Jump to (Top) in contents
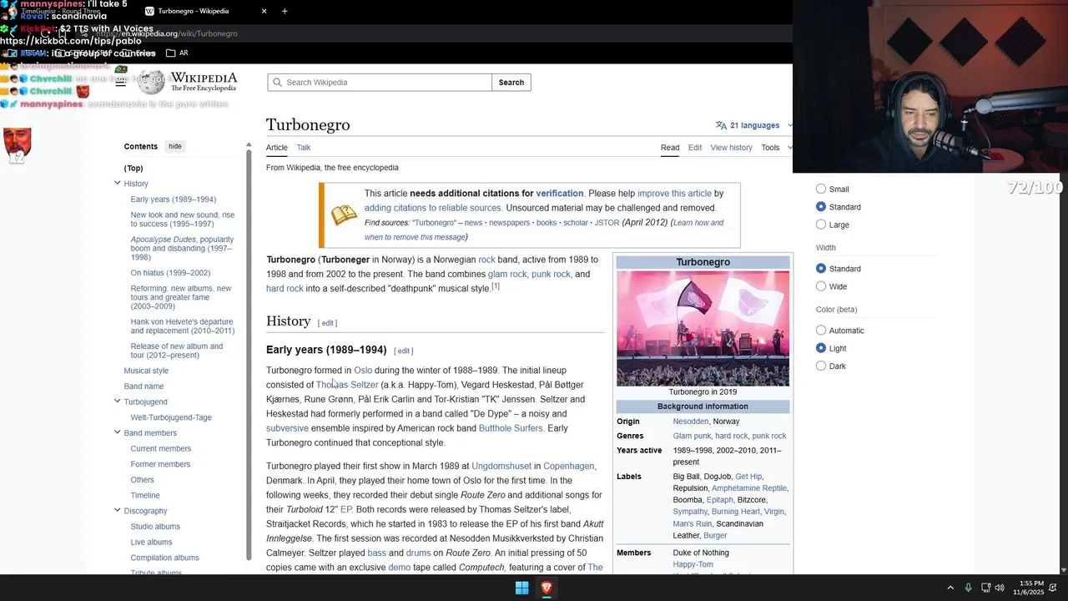 pos(133,168)
